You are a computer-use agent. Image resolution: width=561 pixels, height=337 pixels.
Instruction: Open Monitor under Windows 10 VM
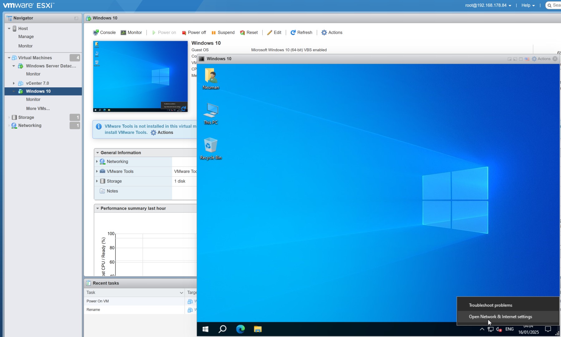point(33,100)
